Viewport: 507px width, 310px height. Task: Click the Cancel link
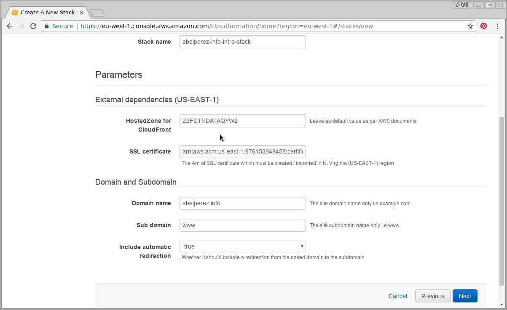[x=398, y=296]
